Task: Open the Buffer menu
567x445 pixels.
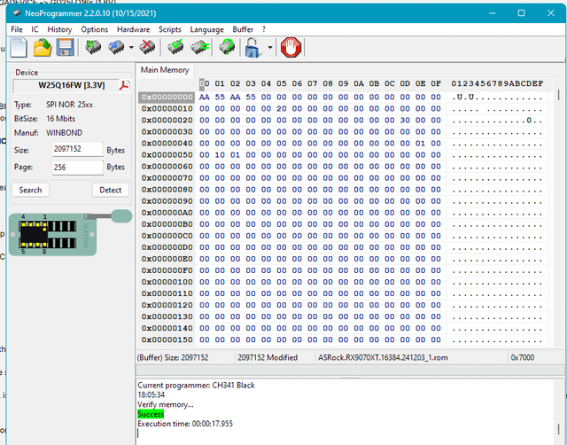Action: point(243,29)
